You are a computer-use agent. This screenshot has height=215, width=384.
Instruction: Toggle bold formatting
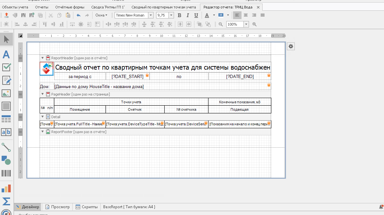(x=179, y=15)
